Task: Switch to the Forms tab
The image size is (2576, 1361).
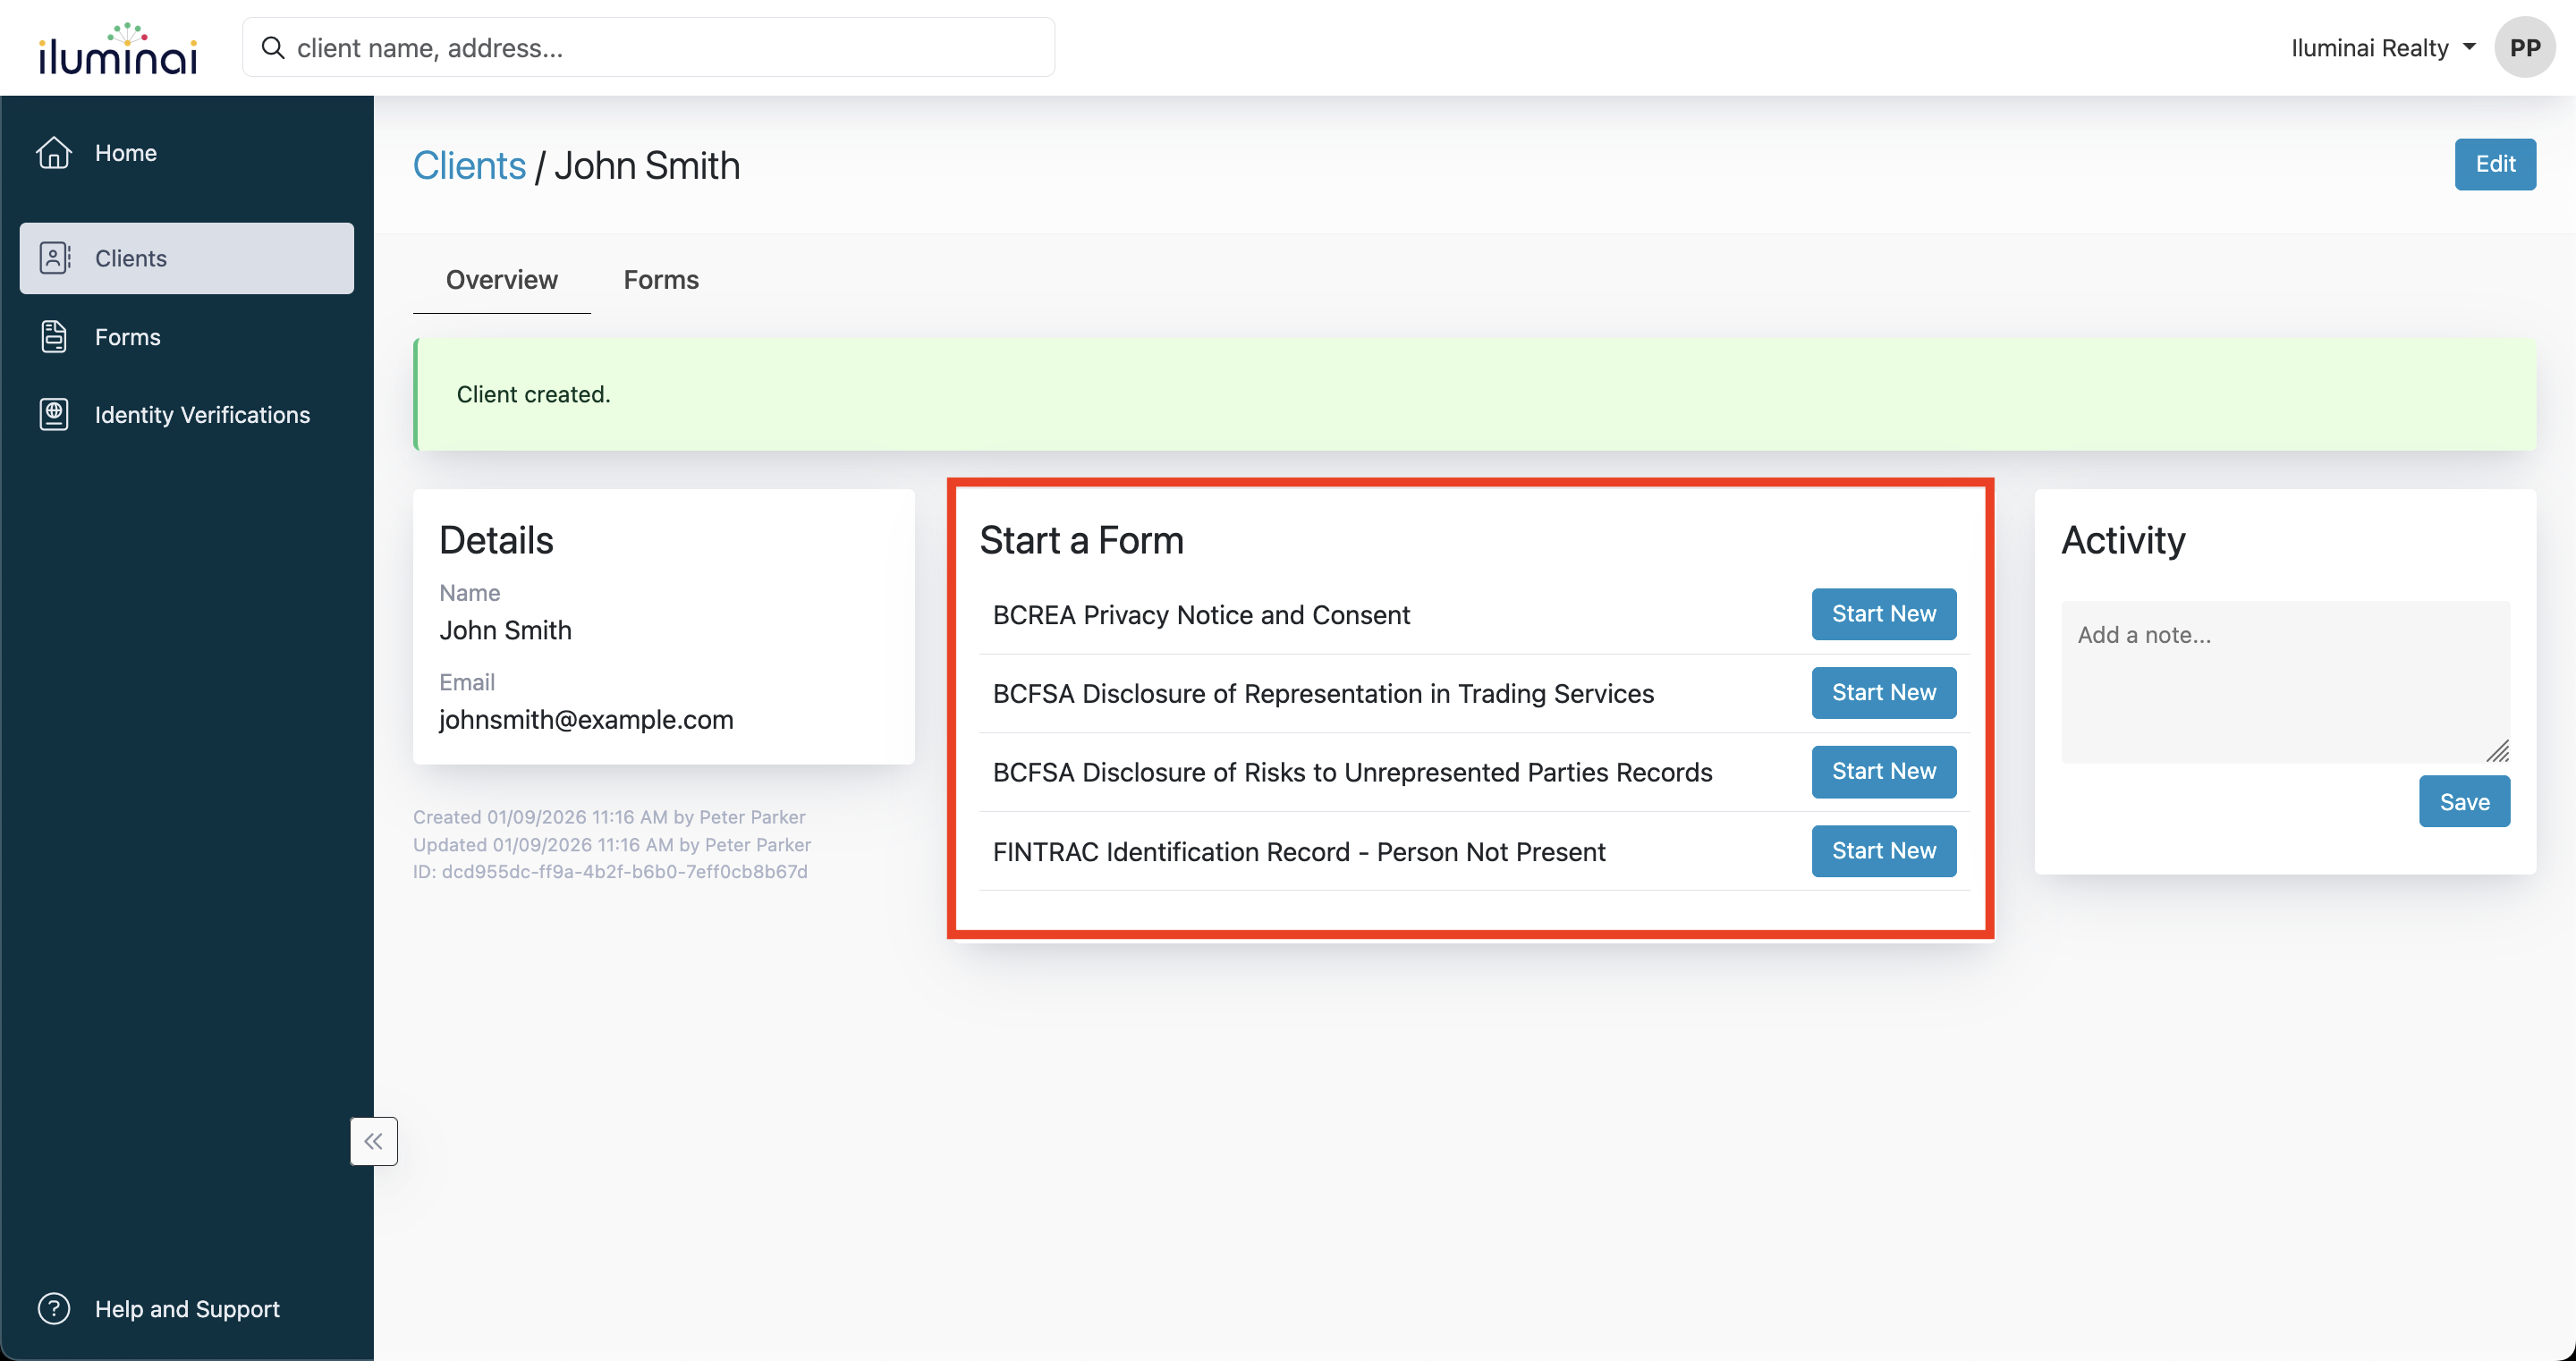Action: pyautogui.click(x=661, y=280)
